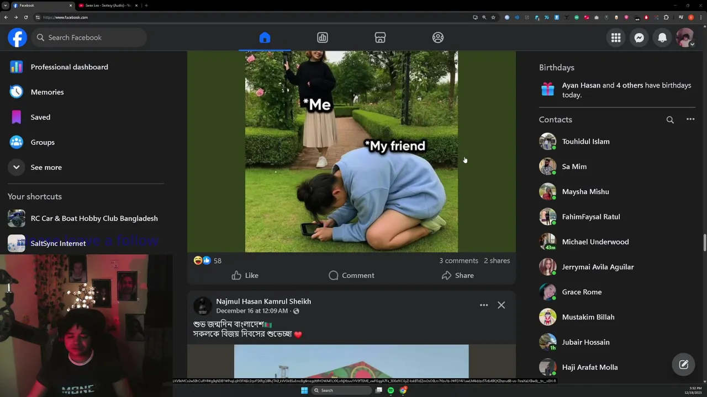Viewport: 707px width, 397px height.
Task: Share the Me and My friend post
Action: pos(458,275)
